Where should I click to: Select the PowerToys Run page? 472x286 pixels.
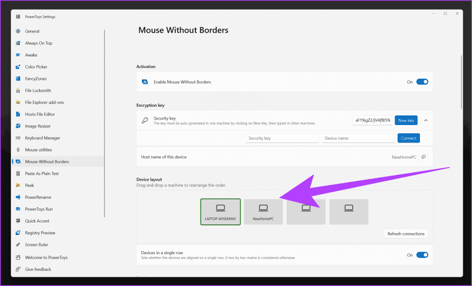pos(39,209)
